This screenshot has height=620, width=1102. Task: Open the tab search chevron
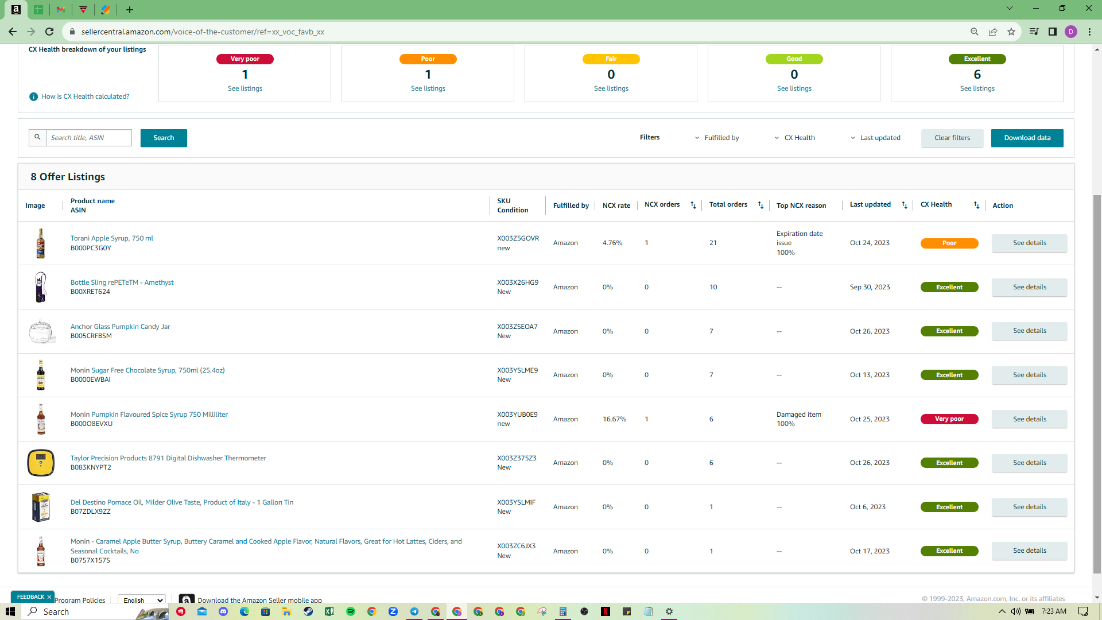tap(1010, 8)
